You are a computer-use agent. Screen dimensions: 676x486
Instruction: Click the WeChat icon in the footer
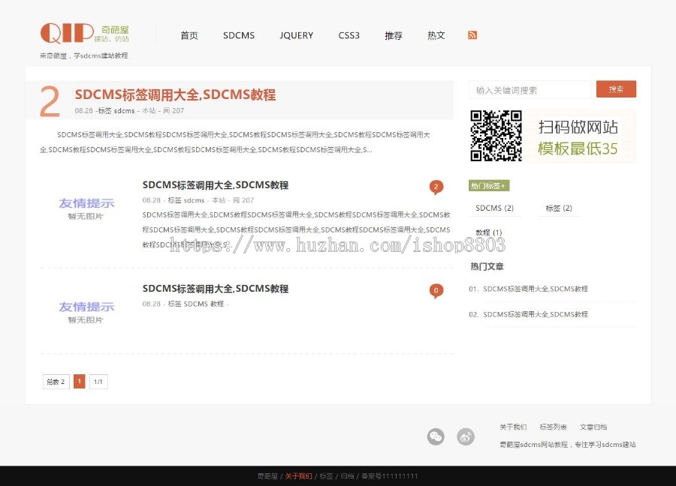point(436,436)
